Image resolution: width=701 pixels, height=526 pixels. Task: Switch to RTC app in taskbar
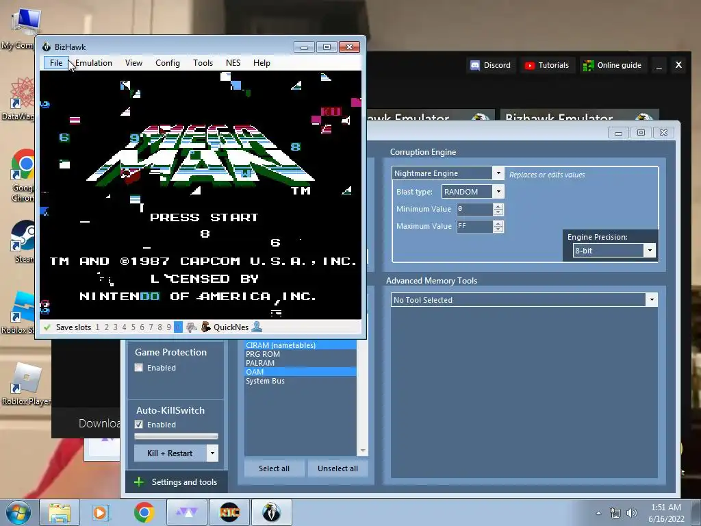click(229, 512)
